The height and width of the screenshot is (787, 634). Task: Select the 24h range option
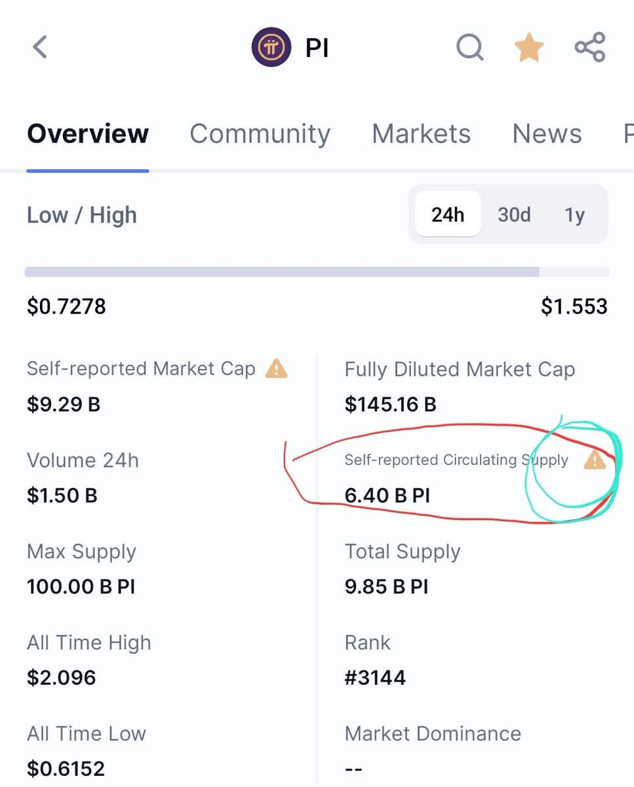pos(448,214)
